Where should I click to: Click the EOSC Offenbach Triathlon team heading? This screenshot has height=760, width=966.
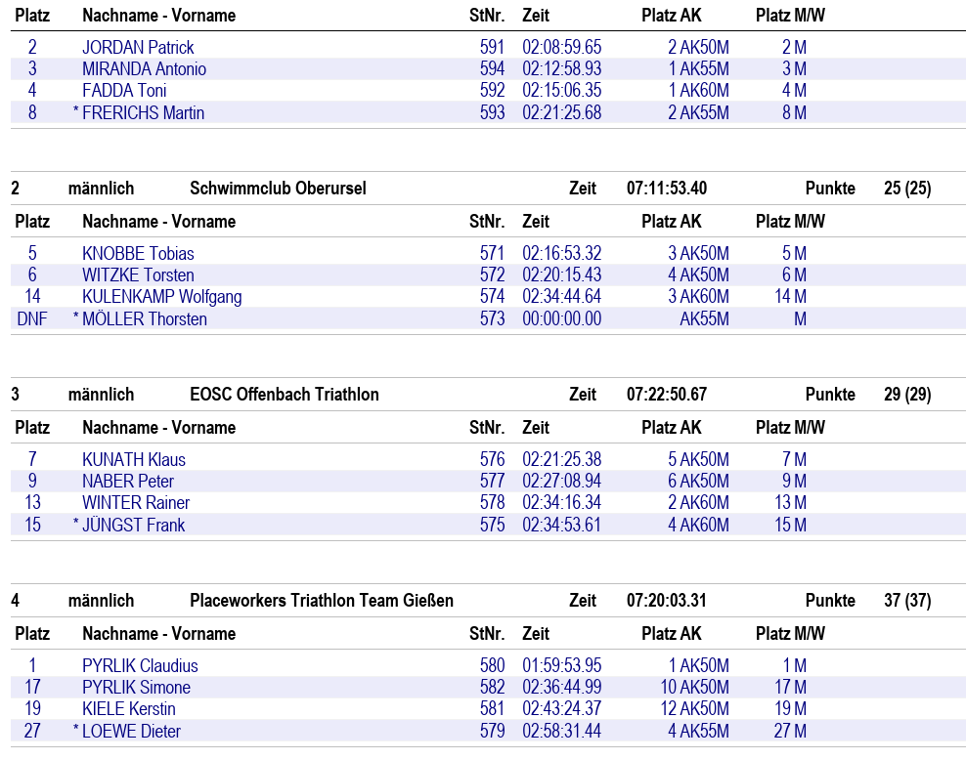pyautogui.click(x=284, y=395)
